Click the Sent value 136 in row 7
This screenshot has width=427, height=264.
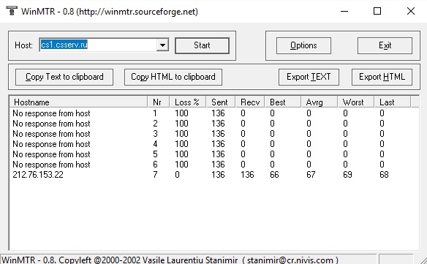[218, 175]
